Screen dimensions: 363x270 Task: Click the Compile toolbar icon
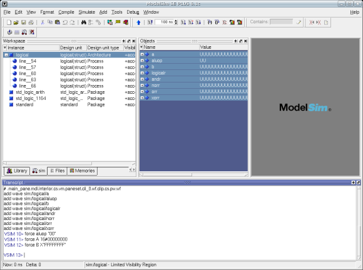(x=110, y=22)
